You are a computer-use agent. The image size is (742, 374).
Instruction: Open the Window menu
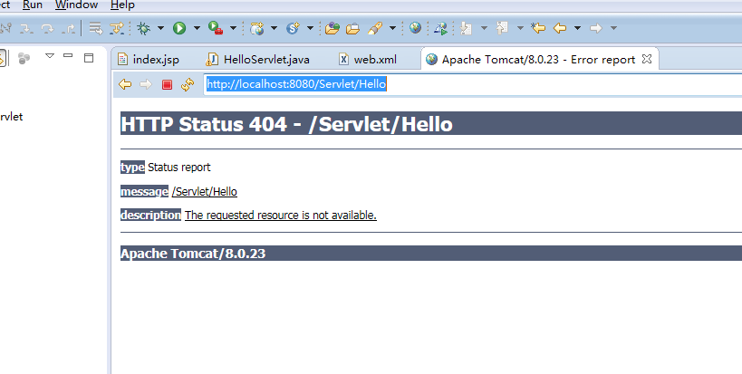coord(76,5)
